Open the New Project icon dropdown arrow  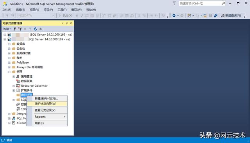tap(193, 16)
